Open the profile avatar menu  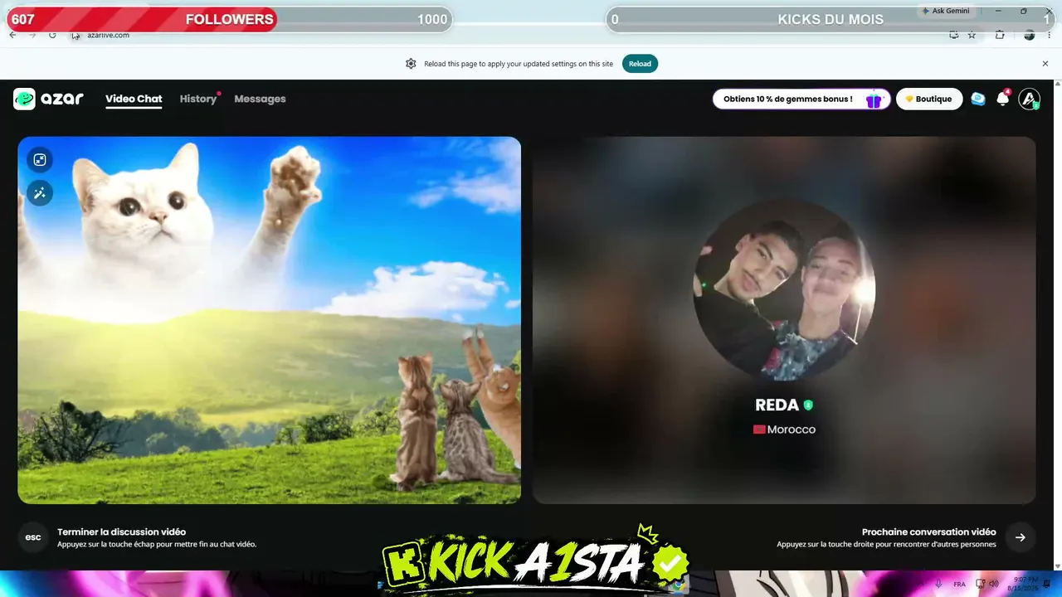1029,99
